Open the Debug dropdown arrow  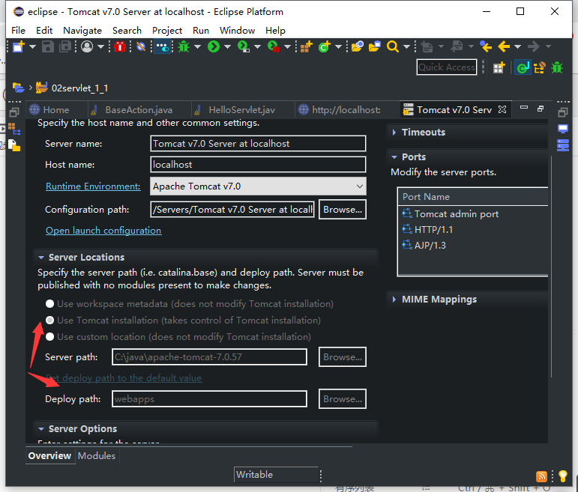point(197,46)
